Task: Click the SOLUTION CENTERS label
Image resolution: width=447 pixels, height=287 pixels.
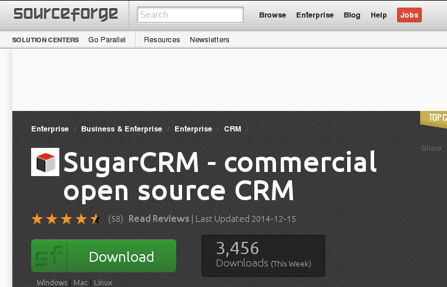Action: [45, 40]
